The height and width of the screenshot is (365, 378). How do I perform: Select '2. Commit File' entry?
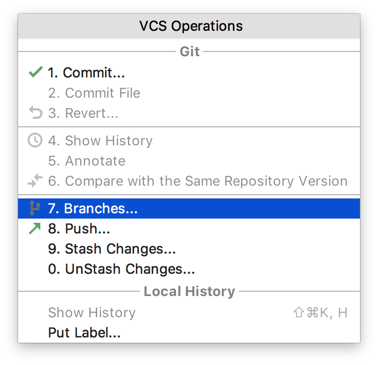[x=189, y=93]
